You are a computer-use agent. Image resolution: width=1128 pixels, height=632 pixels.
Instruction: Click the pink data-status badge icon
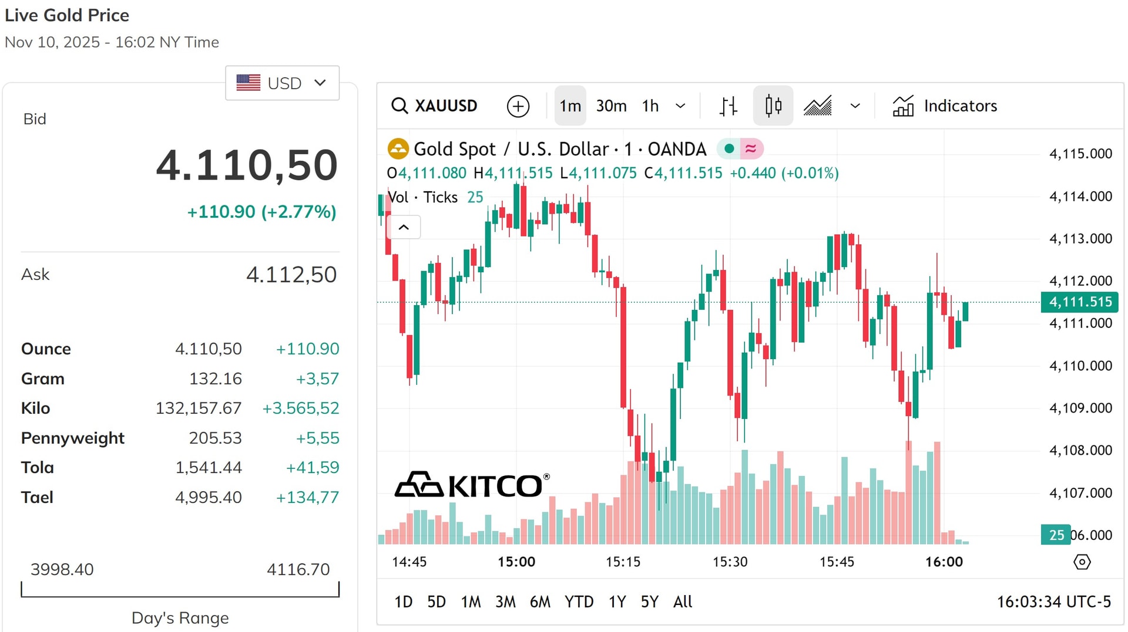click(751, 149)
